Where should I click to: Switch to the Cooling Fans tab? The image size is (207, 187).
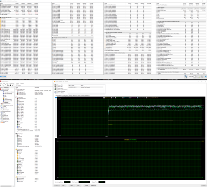point(65,96)
